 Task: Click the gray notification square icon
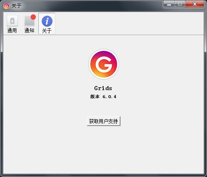pyautogui.click(x=30, y=21)
